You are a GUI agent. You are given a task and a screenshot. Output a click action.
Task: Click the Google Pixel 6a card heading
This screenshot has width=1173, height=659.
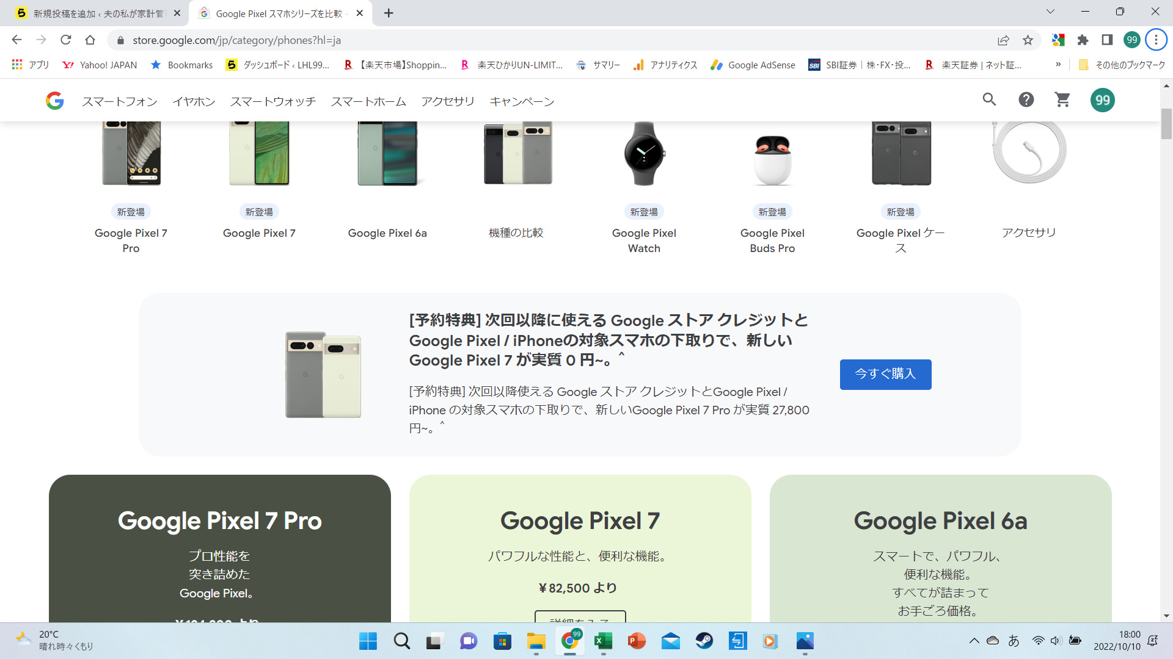point(941,520)
